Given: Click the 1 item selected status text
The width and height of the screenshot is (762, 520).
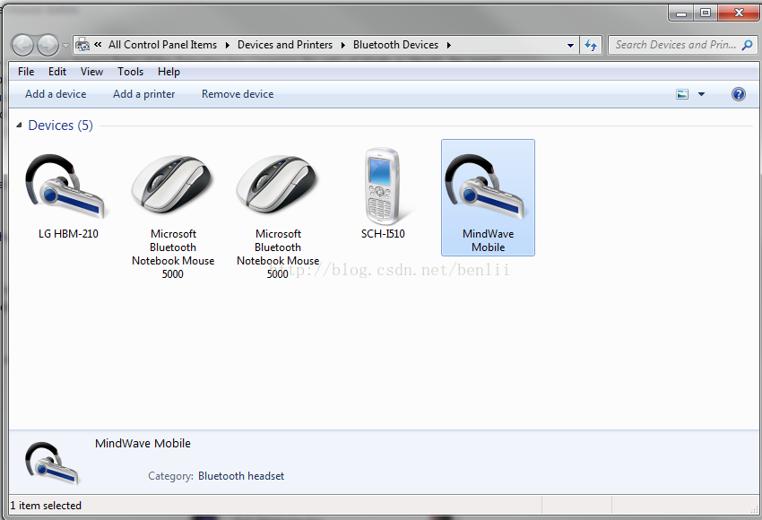Looking at the screenshot, I should click(x=46, y=506).
